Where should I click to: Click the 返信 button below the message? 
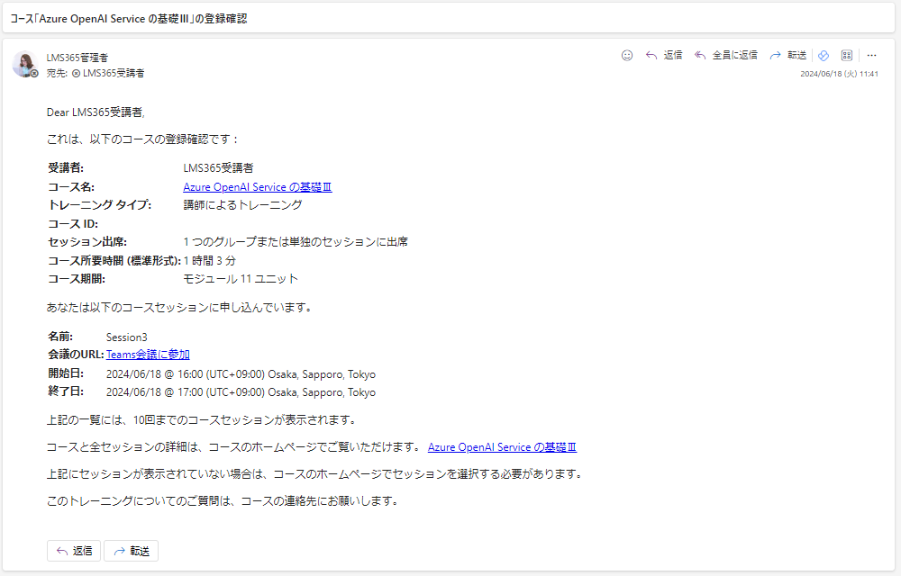tap(74, 551)
